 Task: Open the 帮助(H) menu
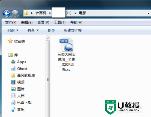[x=76, y=22]
